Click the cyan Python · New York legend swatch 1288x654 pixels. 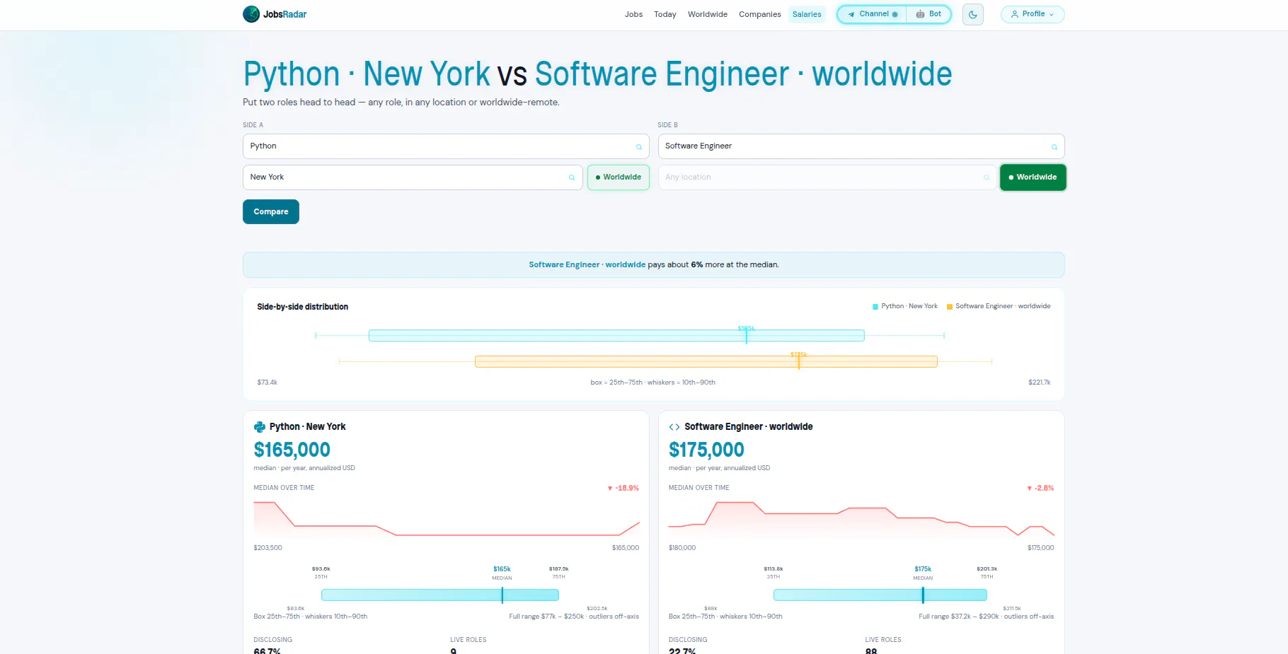875,307
